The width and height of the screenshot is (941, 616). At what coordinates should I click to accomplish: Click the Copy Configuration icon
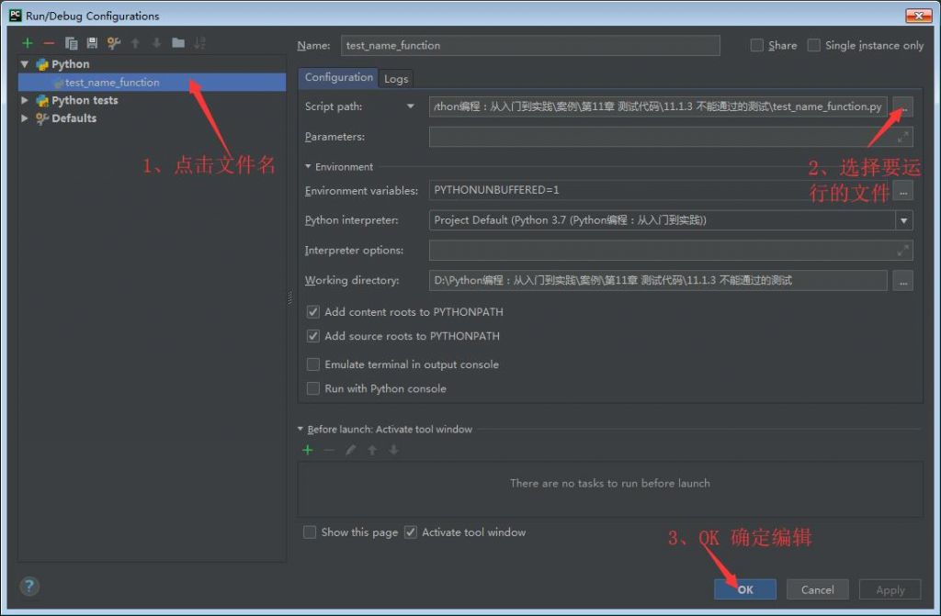71,43
